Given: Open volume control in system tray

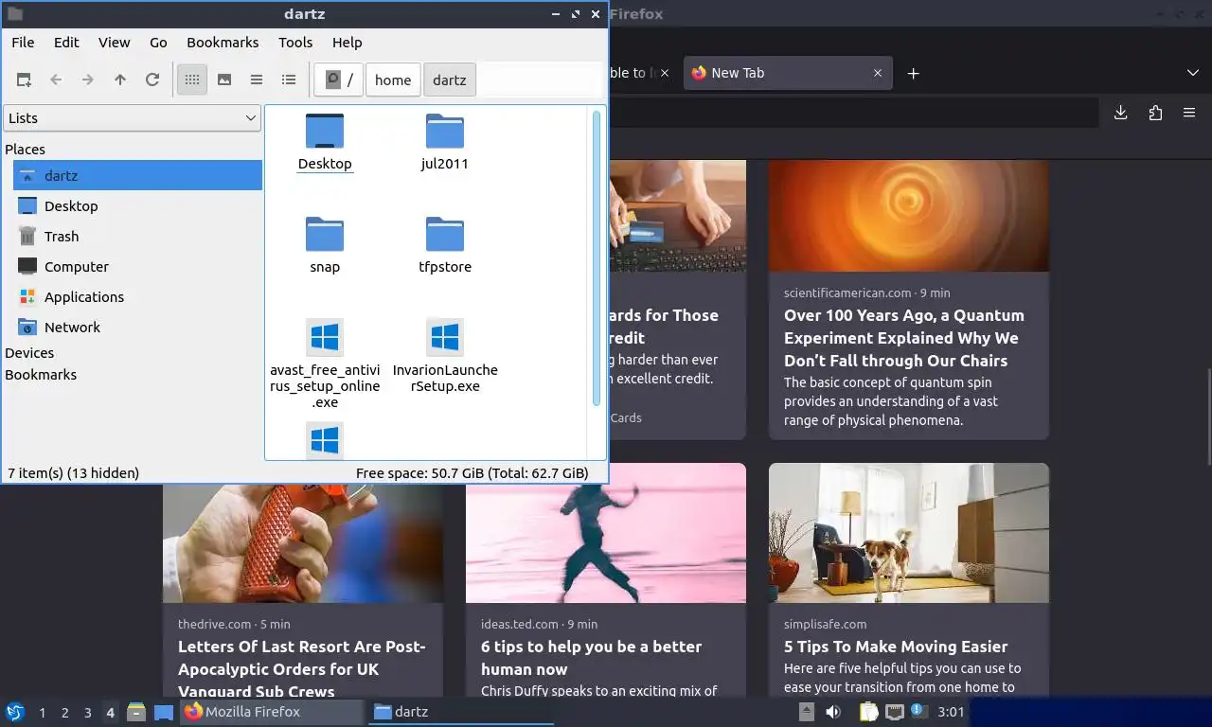Looking at the screenshot, I should tap(833, 712).
